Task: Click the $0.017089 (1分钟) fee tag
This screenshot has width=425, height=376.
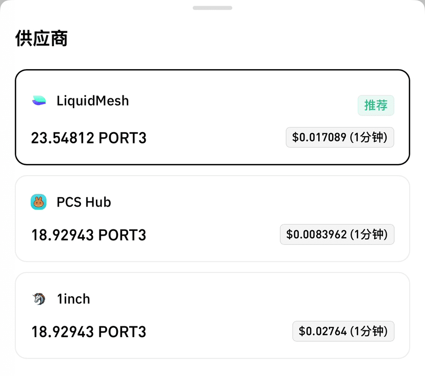Action: [340, 137]
